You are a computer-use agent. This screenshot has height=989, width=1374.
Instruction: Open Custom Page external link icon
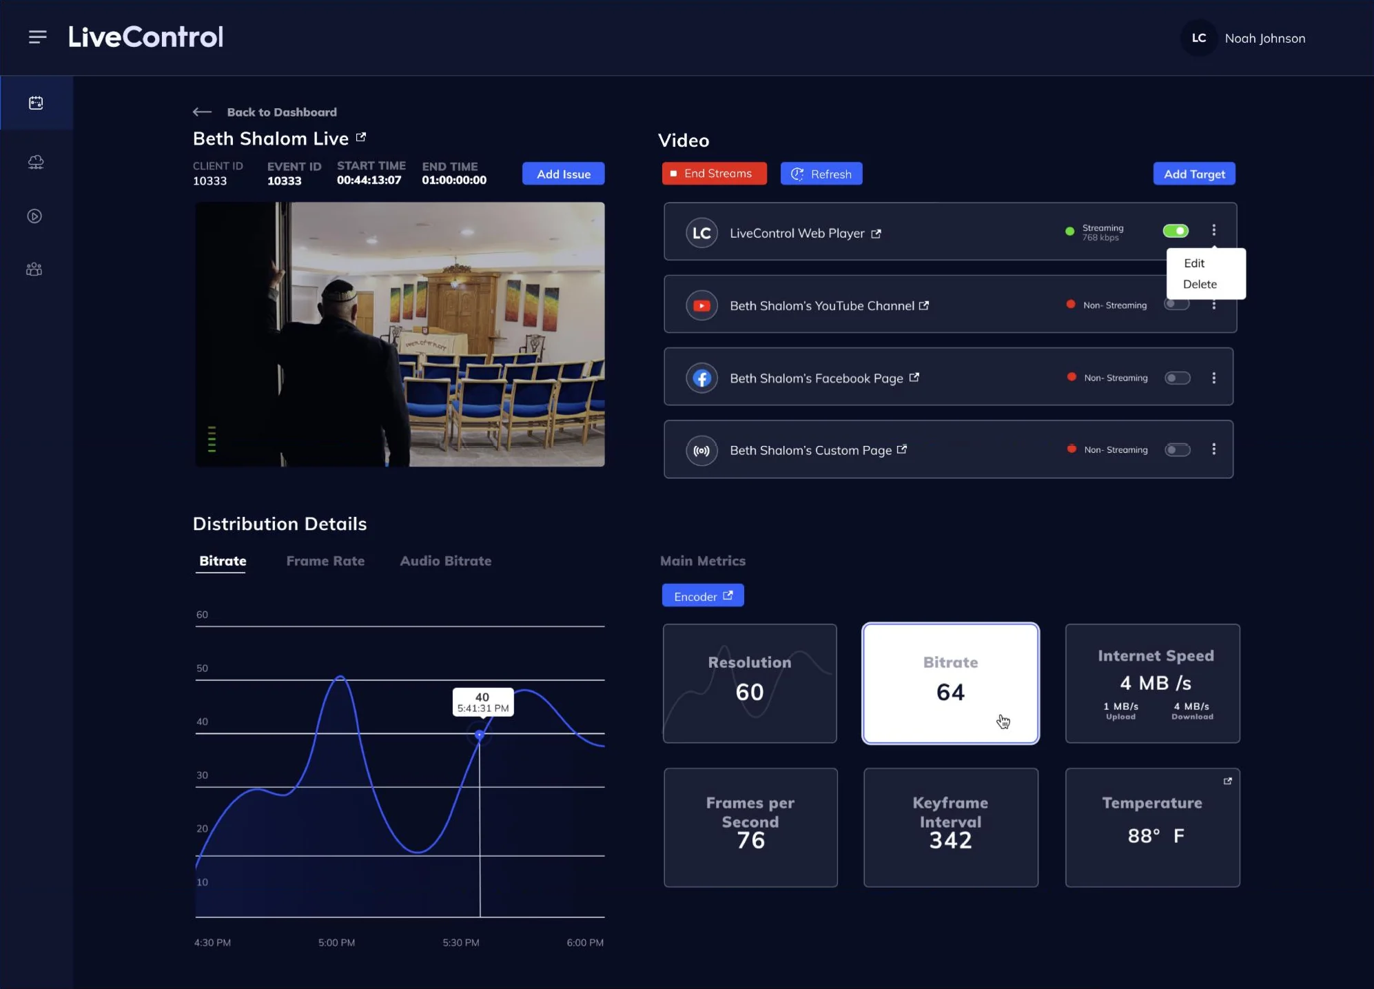[902, 449]
